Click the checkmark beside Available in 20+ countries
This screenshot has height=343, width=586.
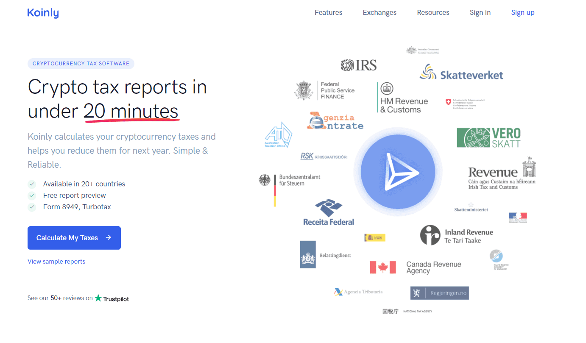click(32, 184)
